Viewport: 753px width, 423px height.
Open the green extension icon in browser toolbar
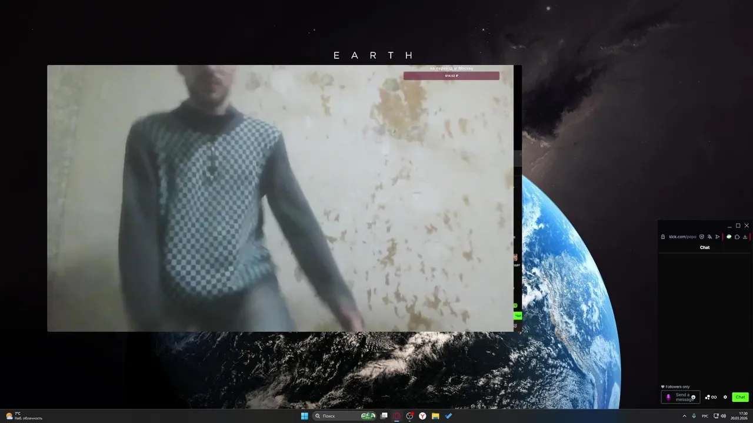point(729,237)
